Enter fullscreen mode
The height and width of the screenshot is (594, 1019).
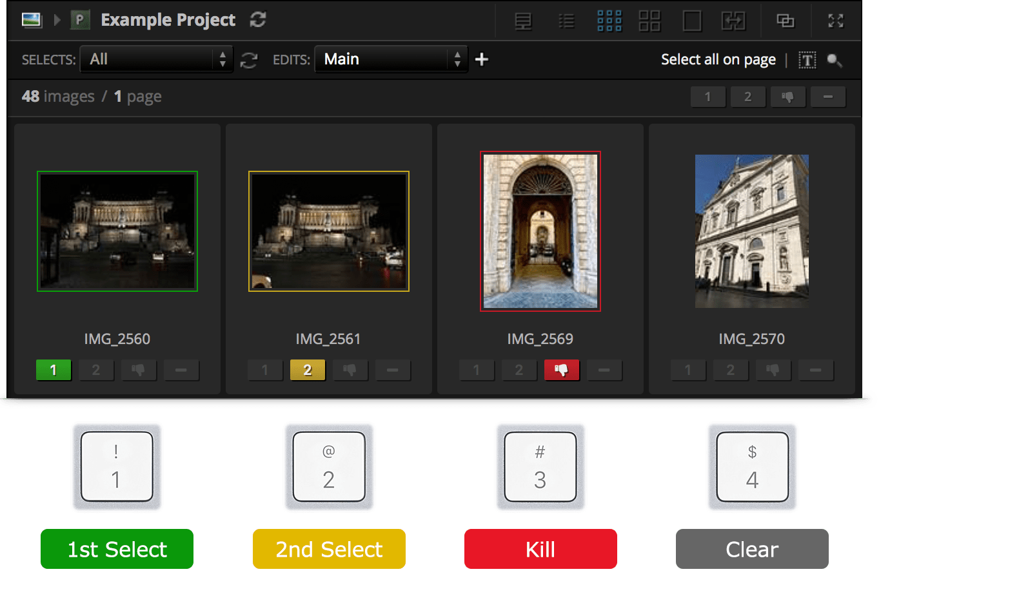click(836, 21)
